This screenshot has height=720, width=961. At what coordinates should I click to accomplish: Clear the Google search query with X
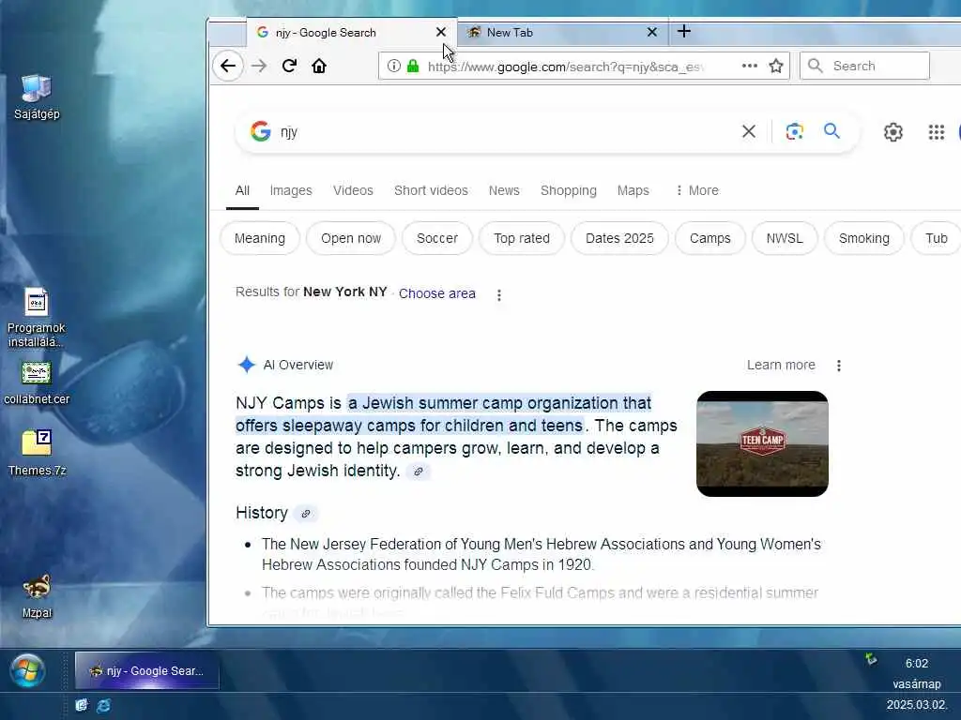748,131
